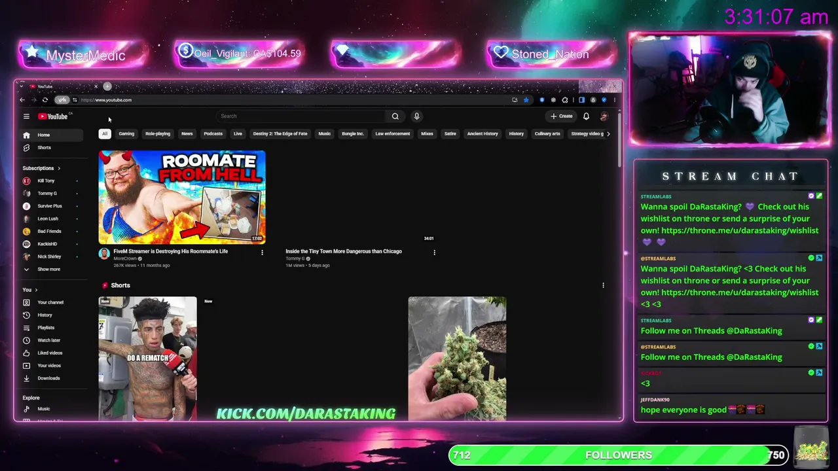Open Bad Friends subscription channel
The width and height of the screenshot is (838, 471).
point(52,232)
